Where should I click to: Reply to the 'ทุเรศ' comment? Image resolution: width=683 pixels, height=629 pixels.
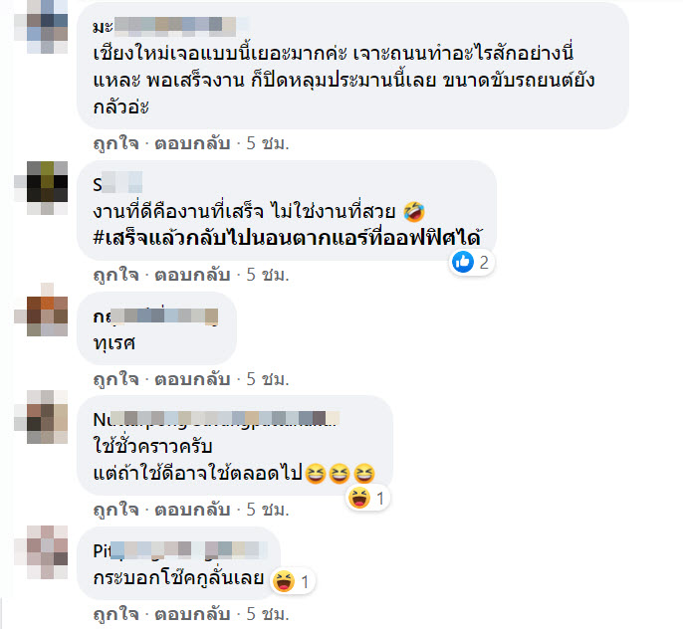coord(192,379)
